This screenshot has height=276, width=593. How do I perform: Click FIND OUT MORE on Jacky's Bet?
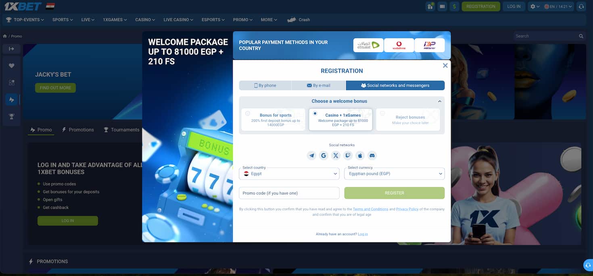(55, 88)
